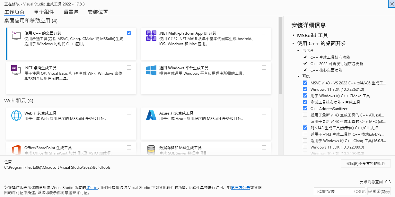The image size is (395, 197).
Task: Open the 语言包 tab
Action: point(71,12)
